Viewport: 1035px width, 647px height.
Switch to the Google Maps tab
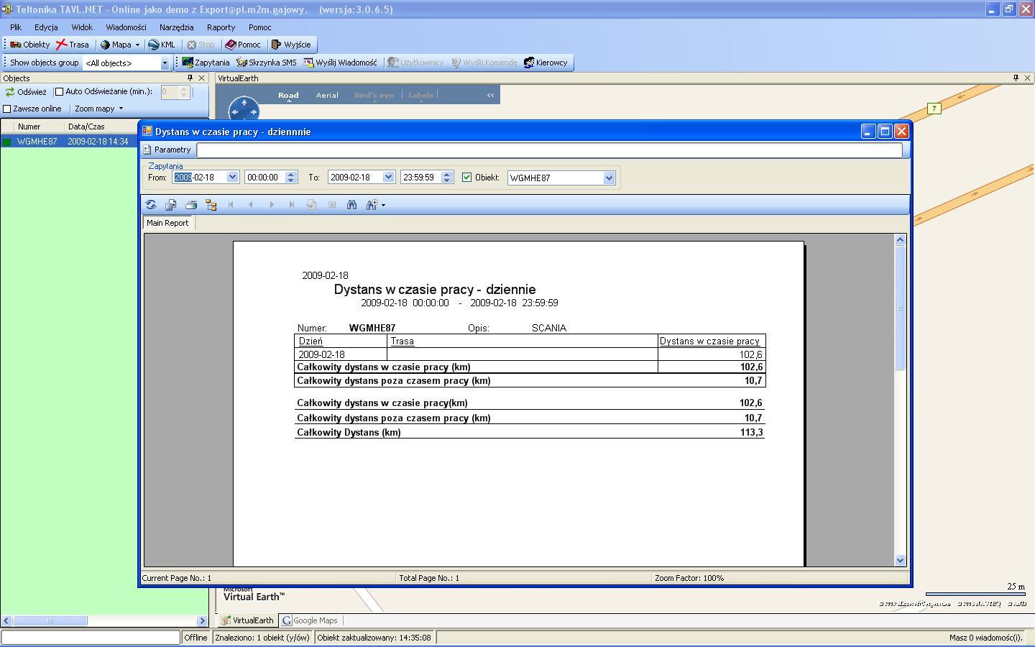pos(310,620)
